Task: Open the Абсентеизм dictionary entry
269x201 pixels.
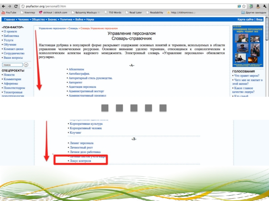Action: pos(76,69)
